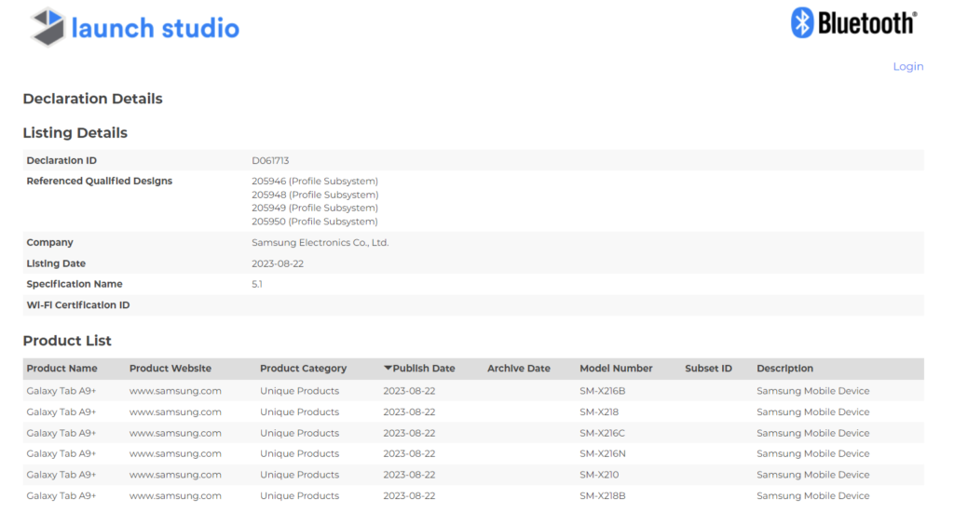Sort by Model Number column header
This screenshot has height=512, width=954.
[x=616, y=369]
